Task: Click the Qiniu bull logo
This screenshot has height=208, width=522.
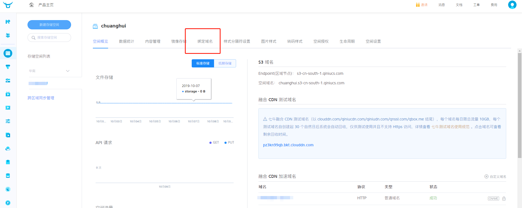Action: [x=8, y=5]
